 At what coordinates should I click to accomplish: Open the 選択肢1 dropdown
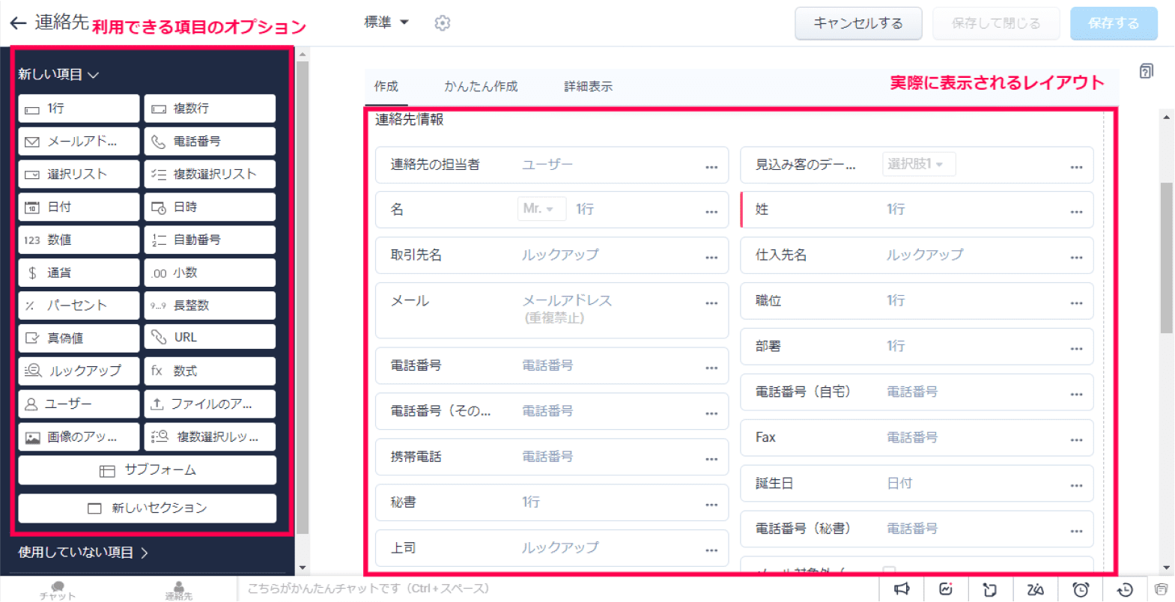point(918,164)
